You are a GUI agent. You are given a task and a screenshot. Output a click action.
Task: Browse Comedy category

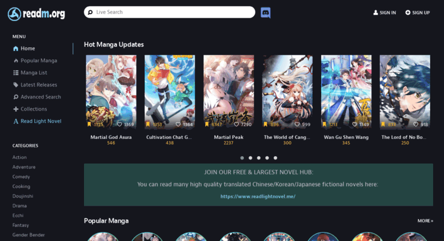click(x=21, y=177)
